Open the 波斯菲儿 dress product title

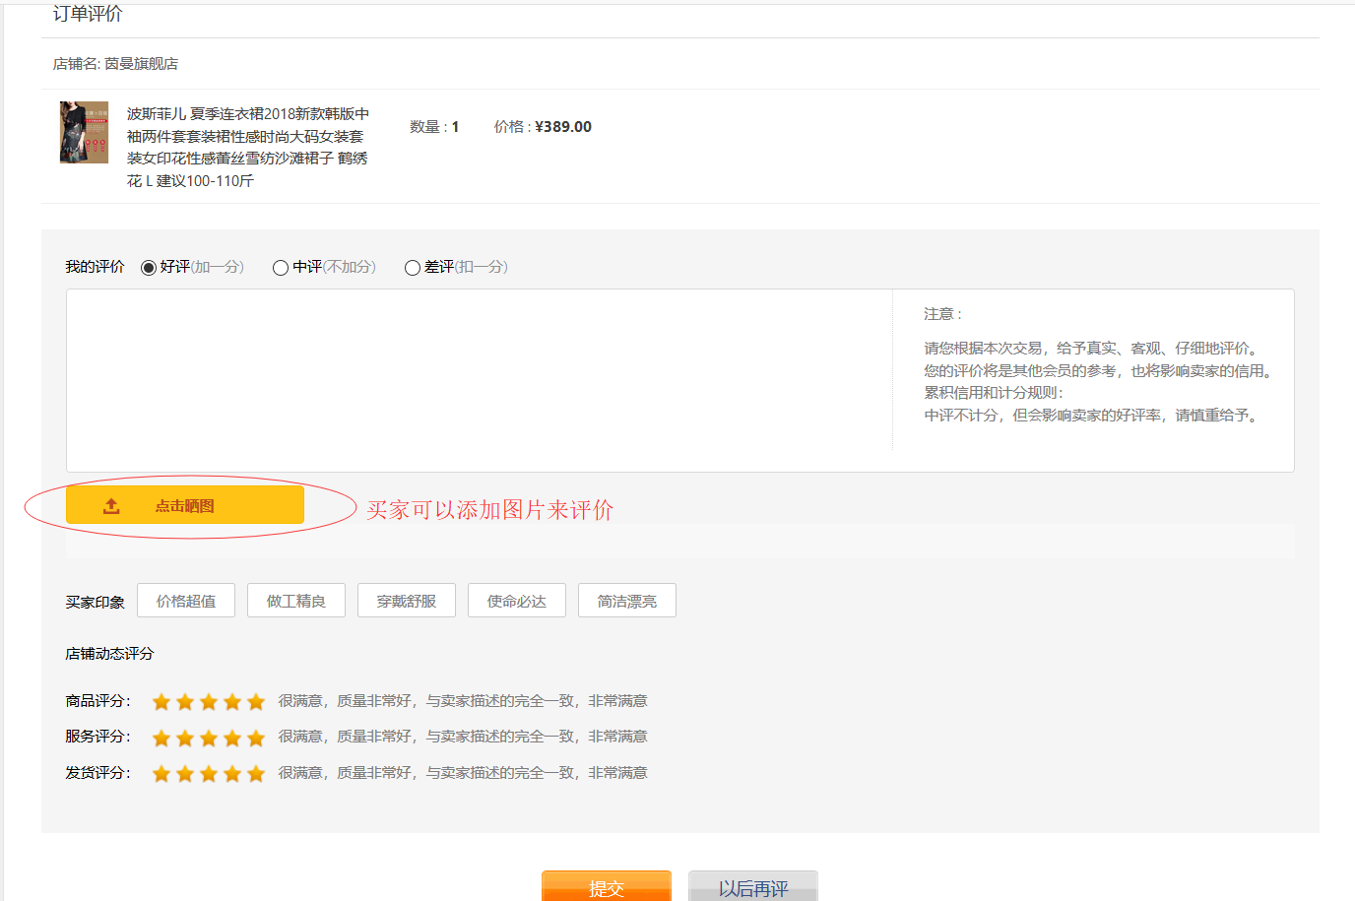248,148
